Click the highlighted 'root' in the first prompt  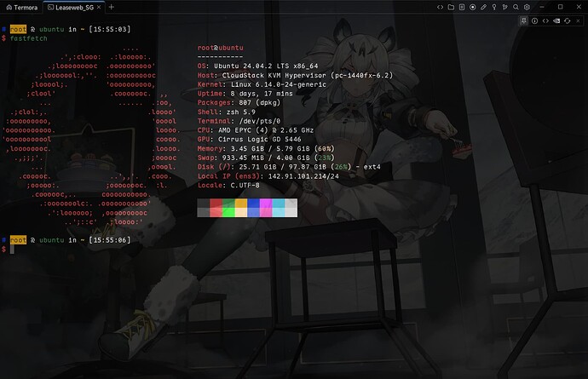coord(18,29)
